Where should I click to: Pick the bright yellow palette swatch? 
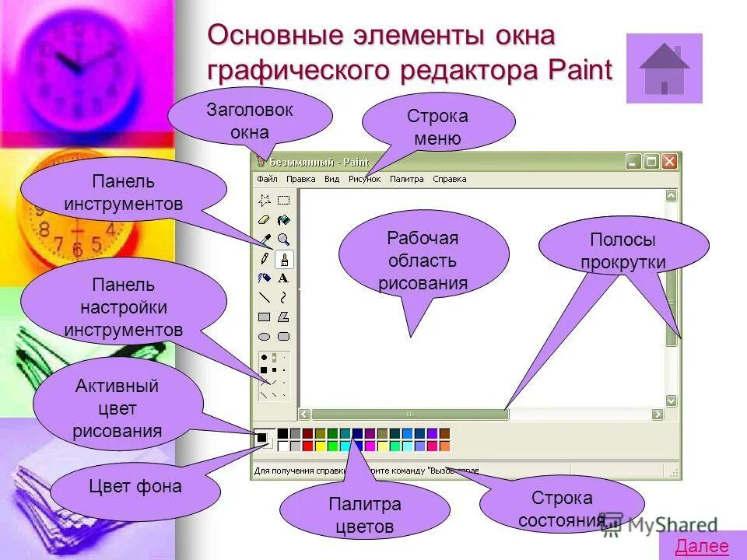(x=320, y=446)
